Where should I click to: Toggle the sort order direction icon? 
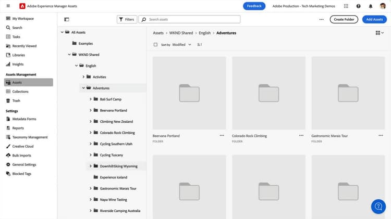click(200, 45)
